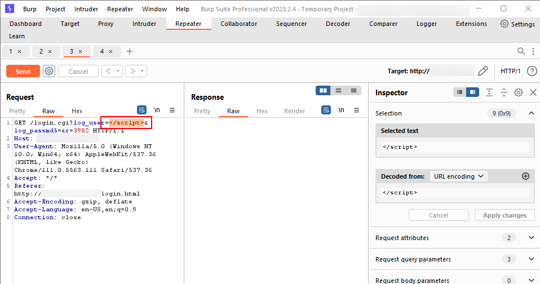The height and width of the screenshot is (284, 540).
Task: Toggle non-printable characters \n in Request
Action: [157, 110]
